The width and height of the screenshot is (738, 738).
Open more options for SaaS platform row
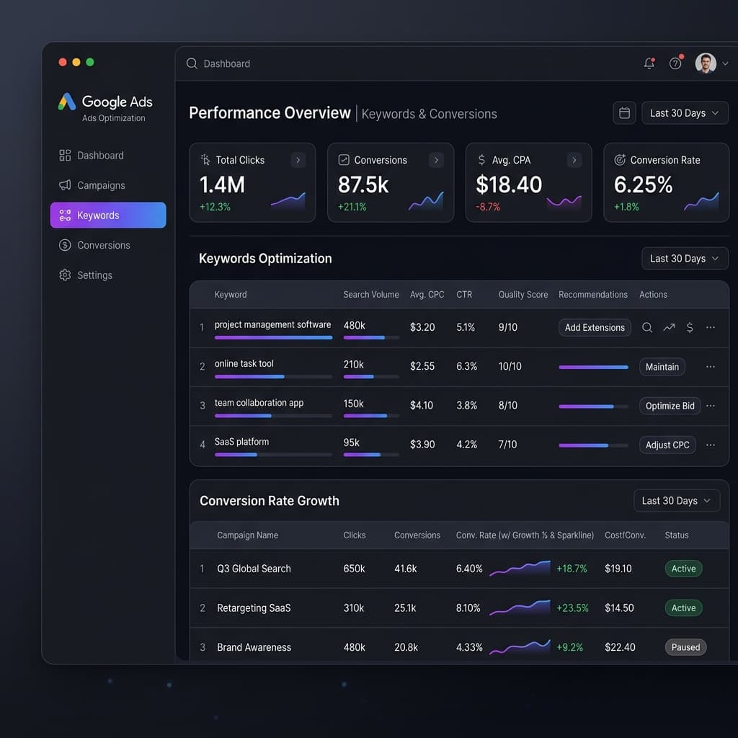pos(710,444)
